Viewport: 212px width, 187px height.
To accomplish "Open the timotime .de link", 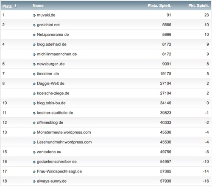I will (48, 73).
